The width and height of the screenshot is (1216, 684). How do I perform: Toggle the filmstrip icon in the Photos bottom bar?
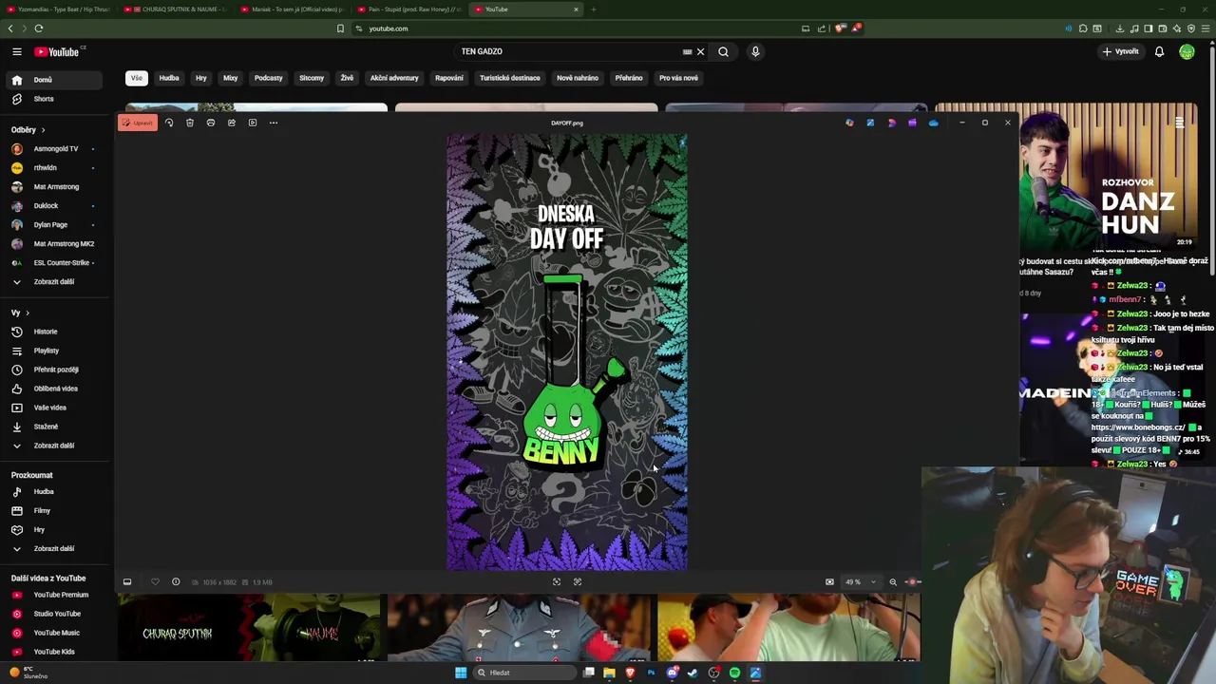127,582
